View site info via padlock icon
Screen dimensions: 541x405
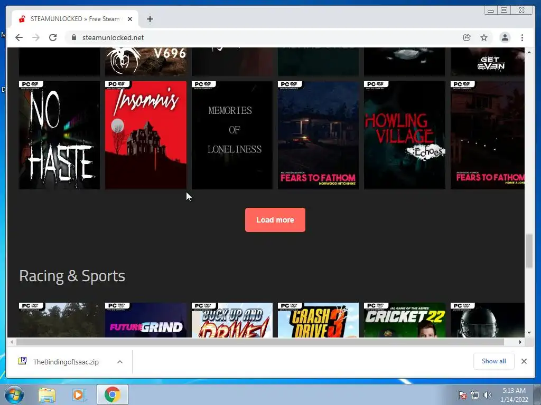pyautogui.click(x=74, y=37)
